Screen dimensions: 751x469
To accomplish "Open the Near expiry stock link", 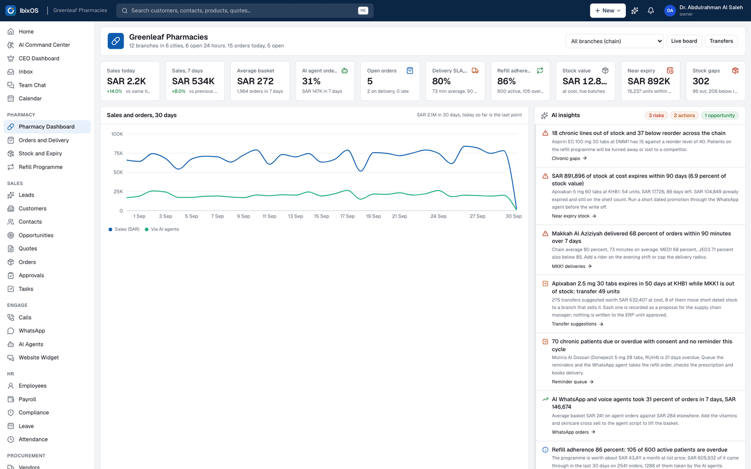I will click(x=574, y=216).
